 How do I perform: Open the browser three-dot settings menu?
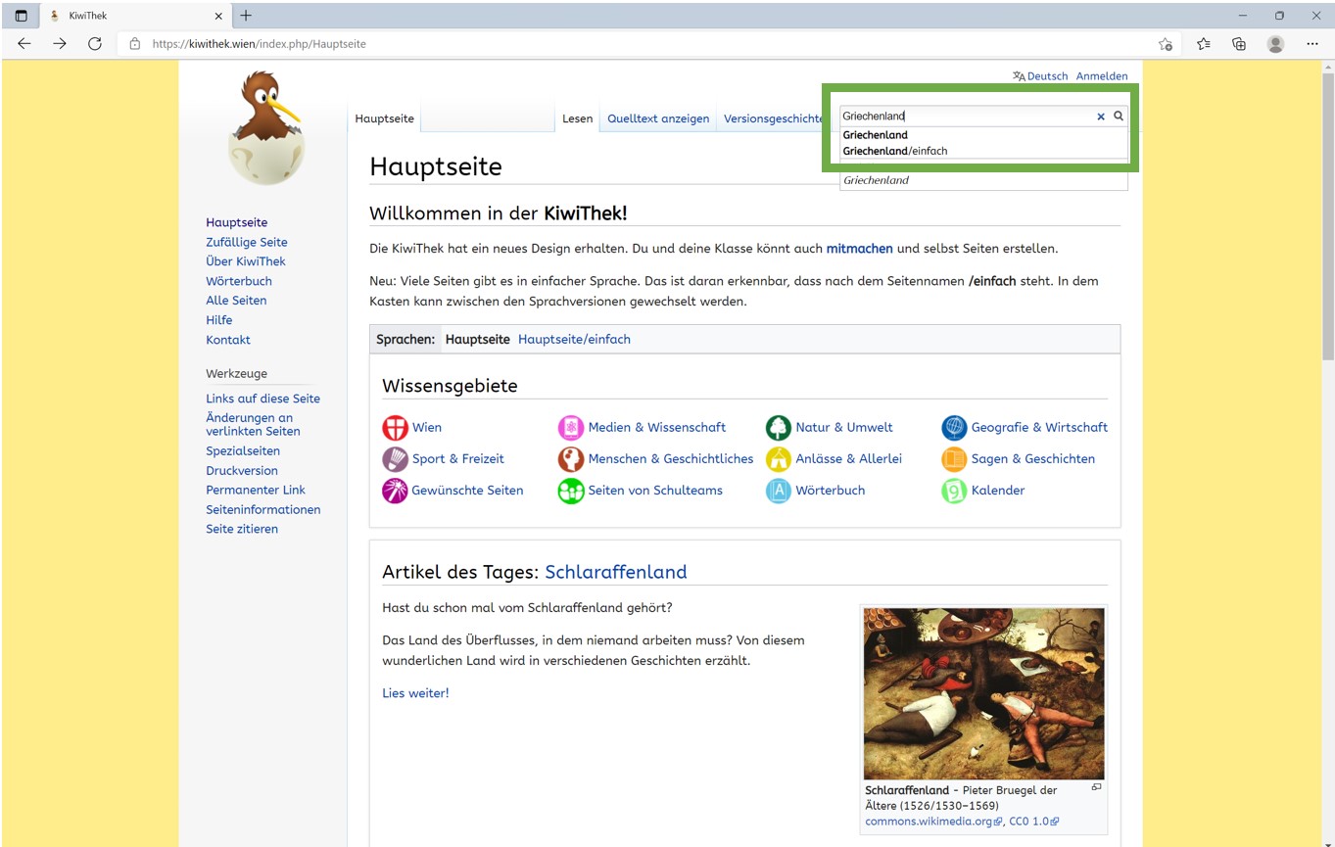pyautogui.click(x=1312, y=43)
